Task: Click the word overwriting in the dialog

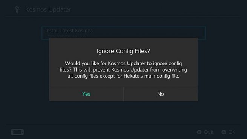Action: (175, 70)
